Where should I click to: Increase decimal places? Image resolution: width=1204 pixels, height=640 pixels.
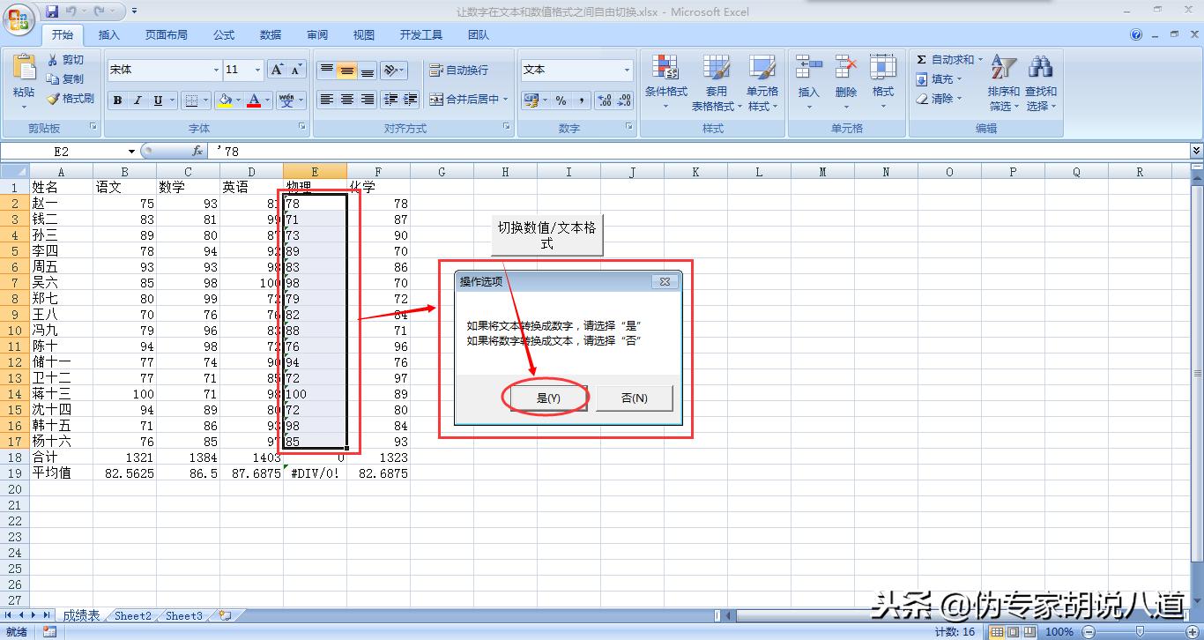click(604, 100)
